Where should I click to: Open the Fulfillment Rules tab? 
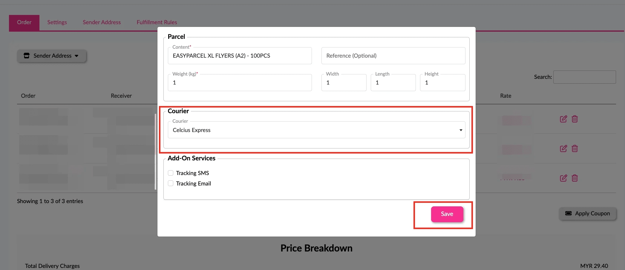157,22
